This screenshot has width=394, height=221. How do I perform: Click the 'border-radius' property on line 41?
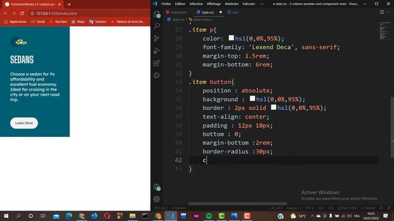coord(226,152)
